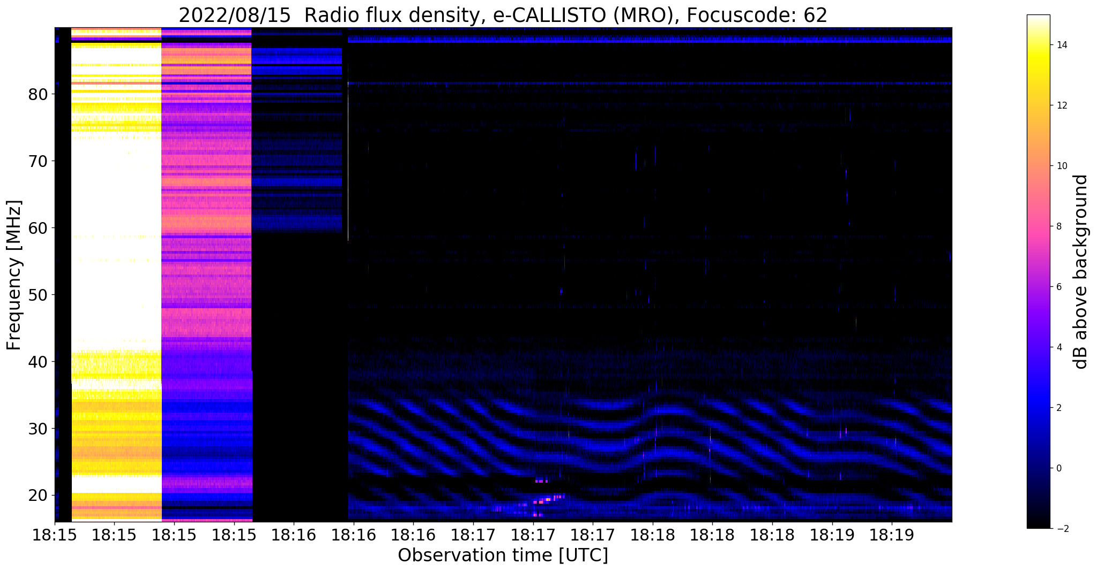Click the colorbar tick label 4

1058,347
